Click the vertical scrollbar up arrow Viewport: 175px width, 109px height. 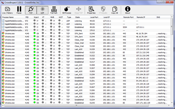coord(172,17)
